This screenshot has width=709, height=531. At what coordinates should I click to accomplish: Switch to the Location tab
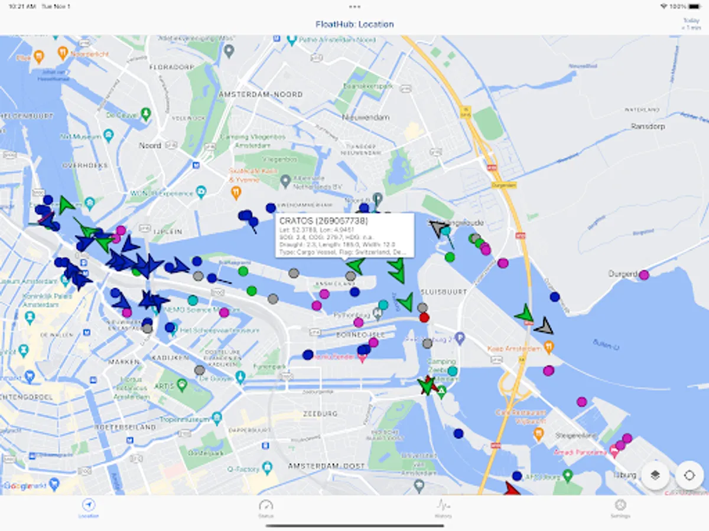89,509
